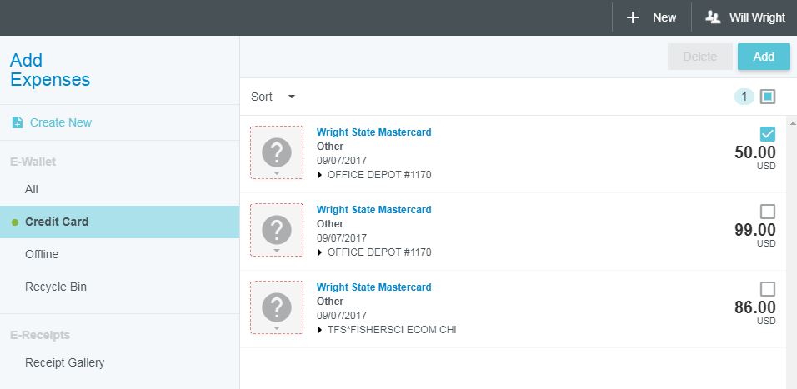The image size is (797, 389).
Task: Open the Recycle Bin section
Action: pyautogui.click(x=56, y=287)
